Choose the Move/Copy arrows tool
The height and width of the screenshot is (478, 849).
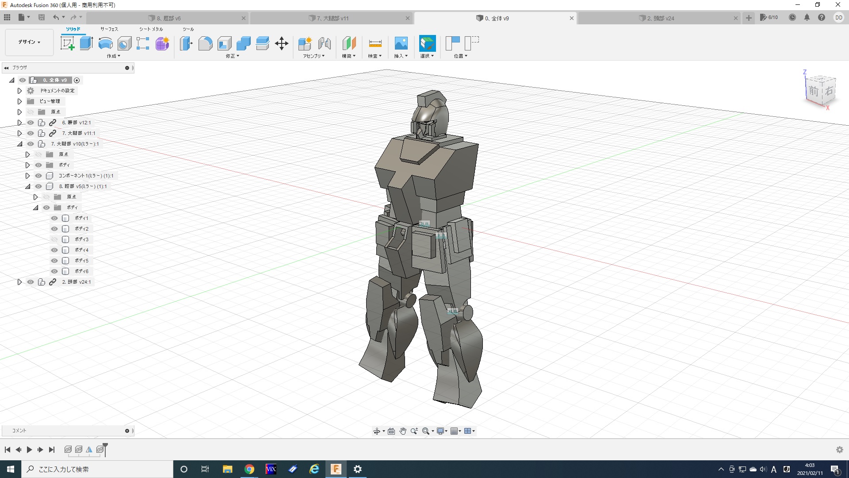click(x=282, y=43)
